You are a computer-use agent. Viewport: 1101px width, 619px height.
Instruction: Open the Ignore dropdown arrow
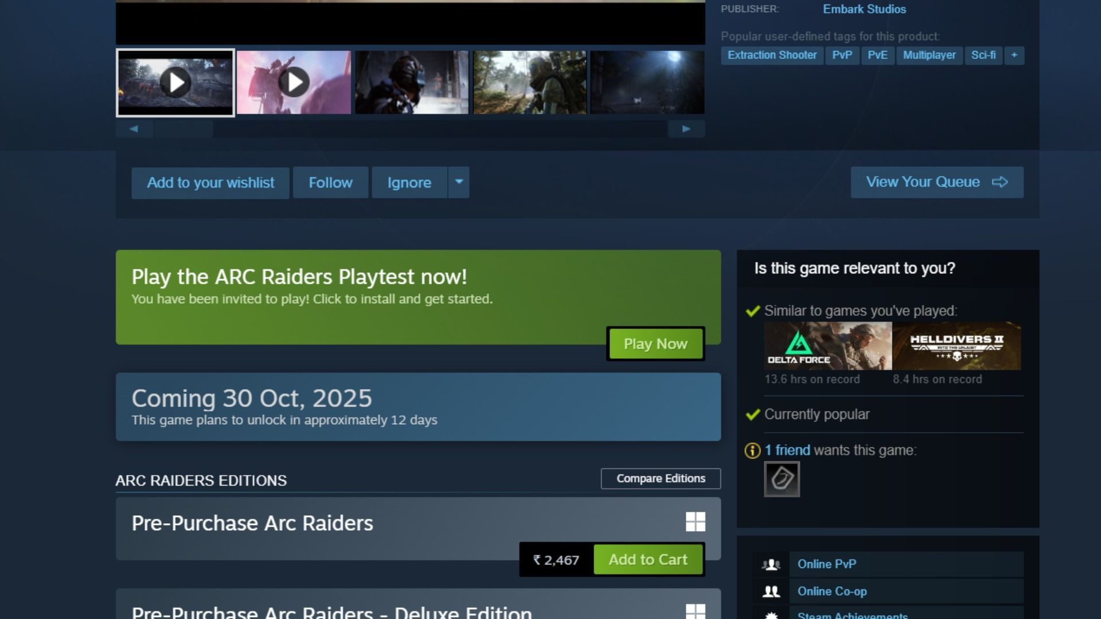click(x=459, y=182)
